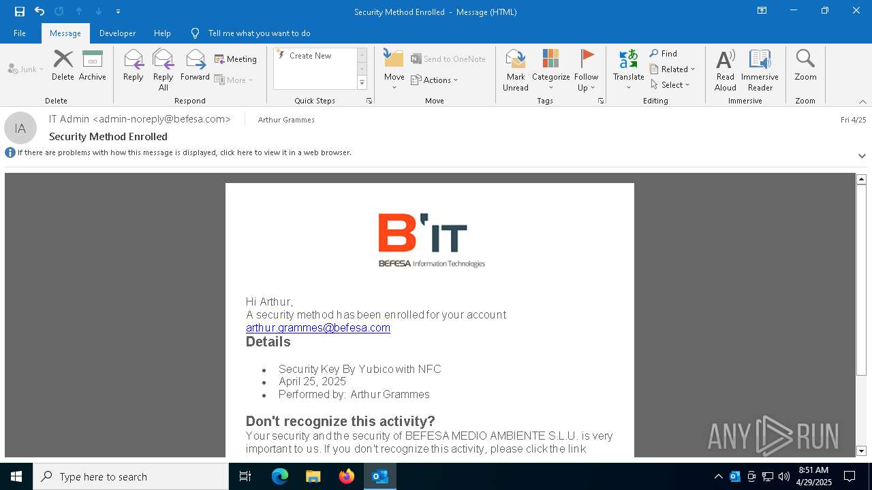Open Customize Quick Access Toolbar dropdown
The width and height of the screenshot is (872, 490).
point(118,12)
